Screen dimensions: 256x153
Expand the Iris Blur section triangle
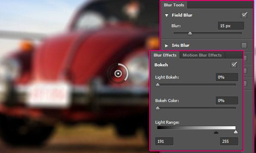click(166, 45)
